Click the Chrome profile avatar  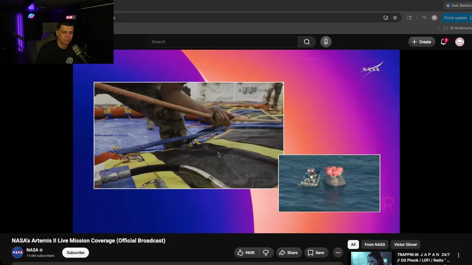(x=434, y=18)
